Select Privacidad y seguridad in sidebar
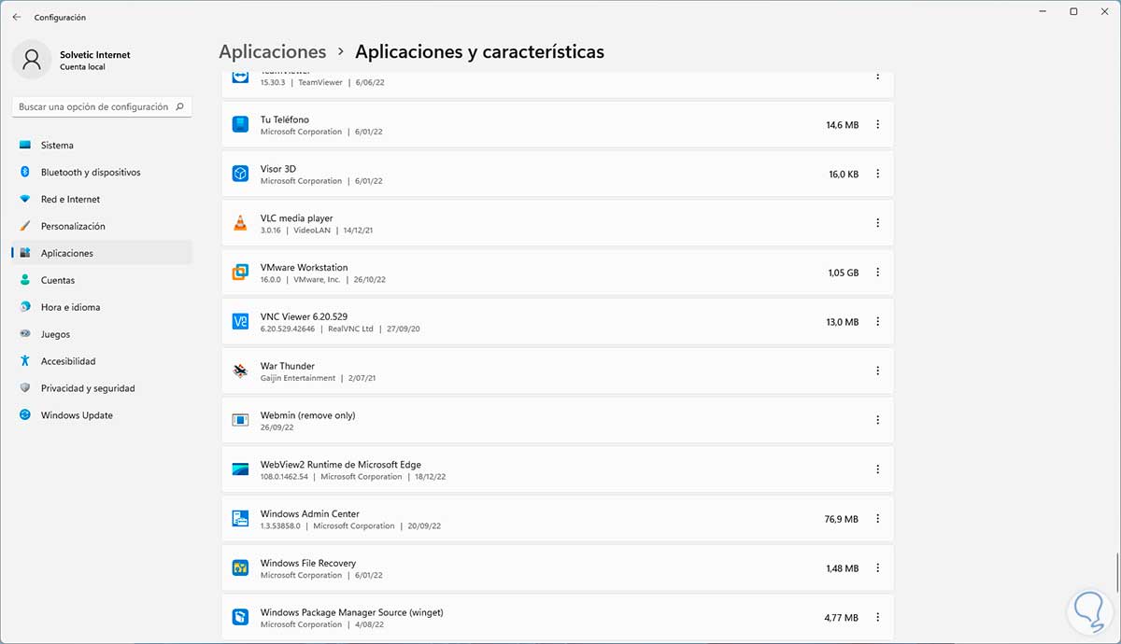Viewport: 1121px width, 644px height. [x=88, y=388]
